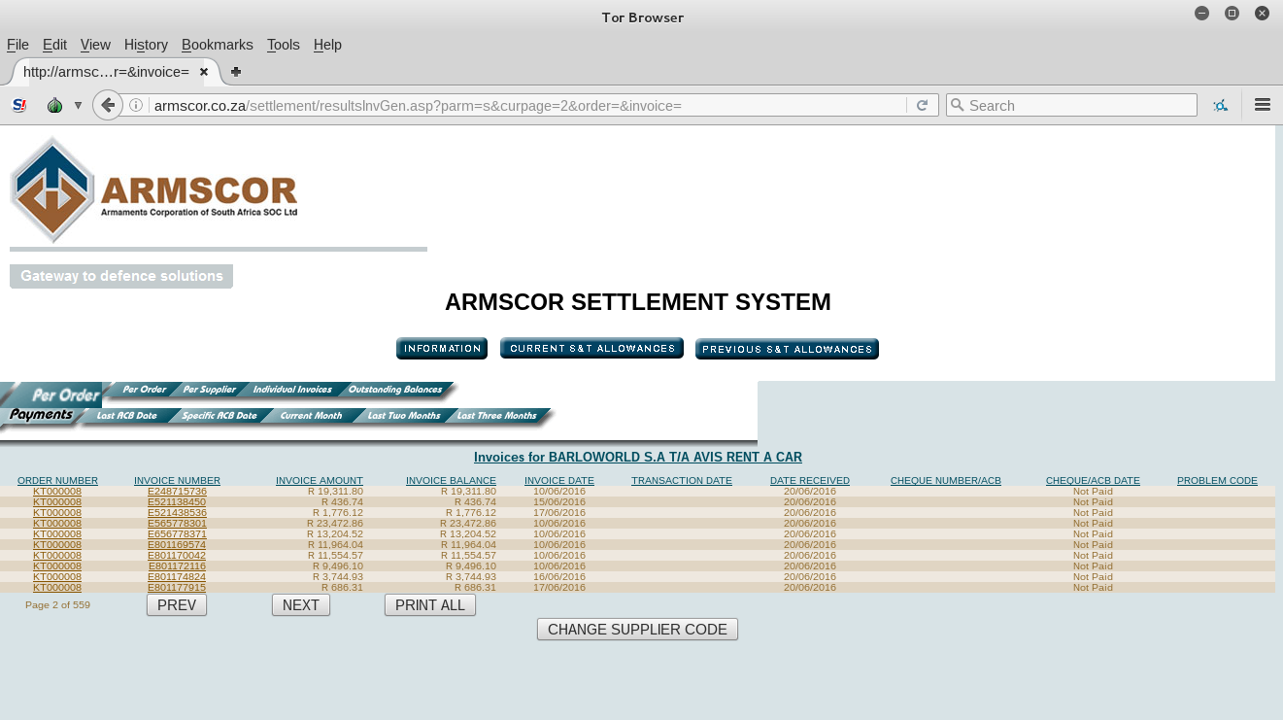Select the Current Month tab
The image size is (1283, 720).
(x=311, y=416)
